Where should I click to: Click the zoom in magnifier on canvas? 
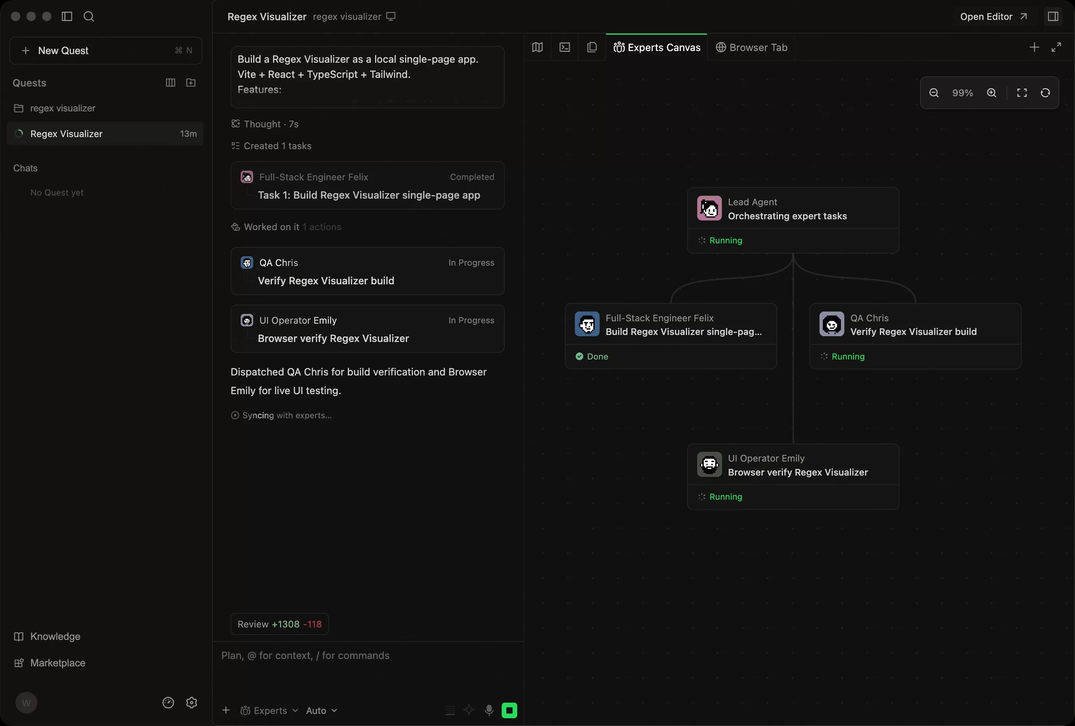pyautogui.click(x=991, y=93)
